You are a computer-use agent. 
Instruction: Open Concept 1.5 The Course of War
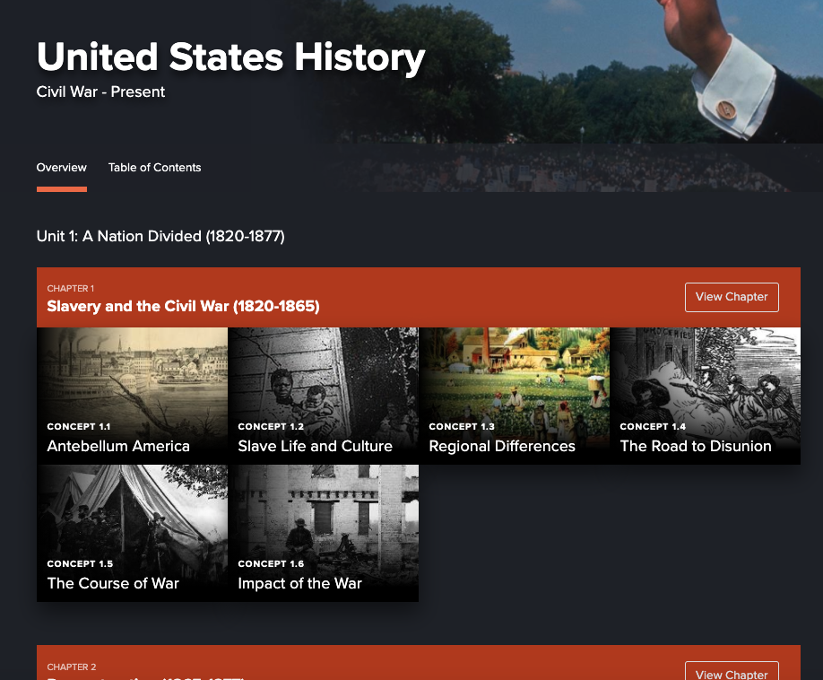[133, 533]
